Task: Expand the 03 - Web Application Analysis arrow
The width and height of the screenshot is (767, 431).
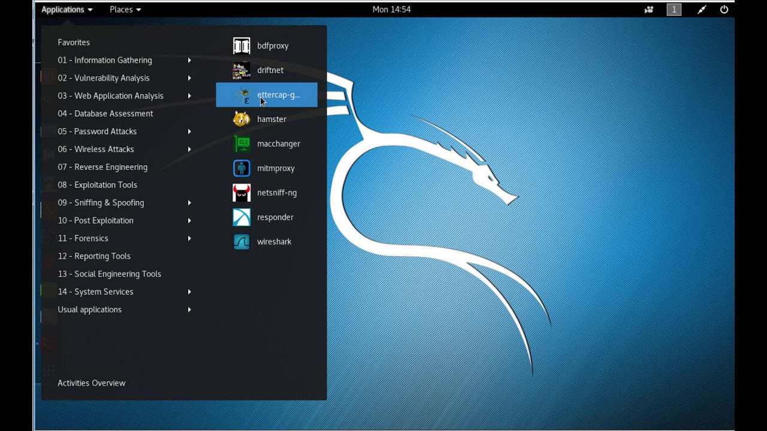Action: (x=189, y=96)
